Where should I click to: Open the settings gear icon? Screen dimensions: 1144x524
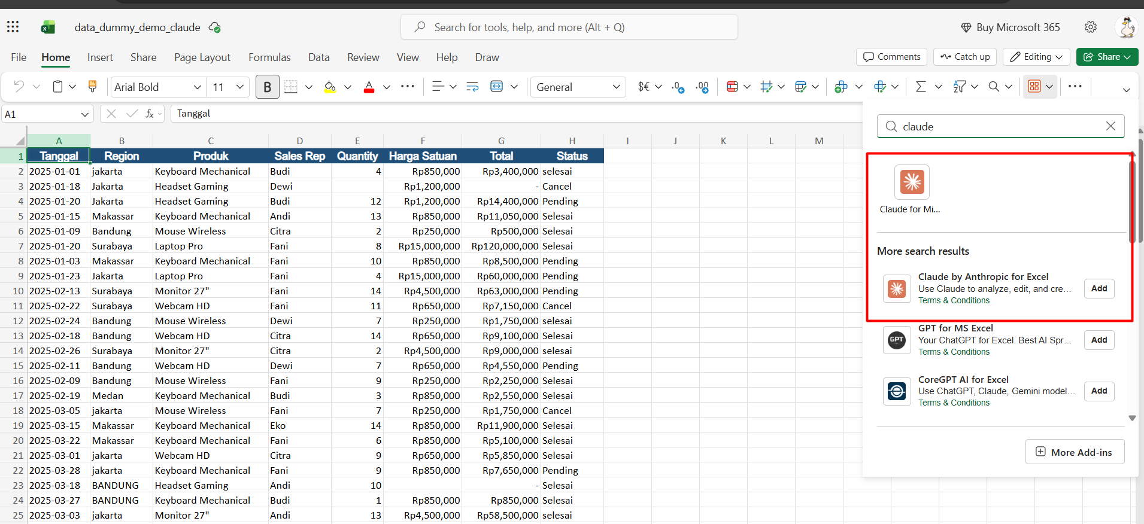(1091, 27)
